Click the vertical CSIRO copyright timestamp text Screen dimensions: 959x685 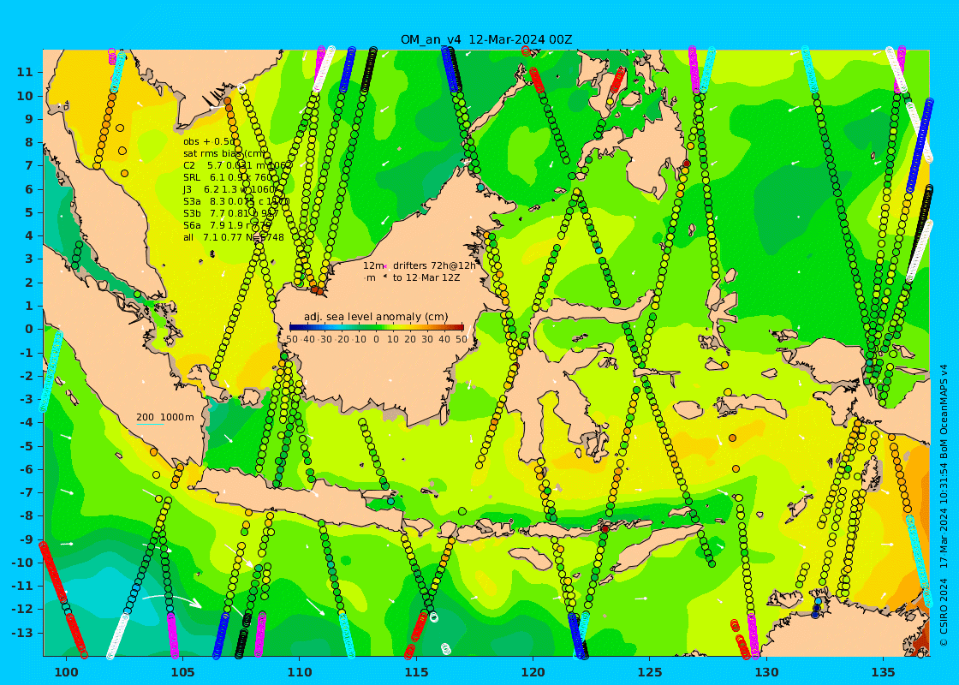(x=944, y=504)
